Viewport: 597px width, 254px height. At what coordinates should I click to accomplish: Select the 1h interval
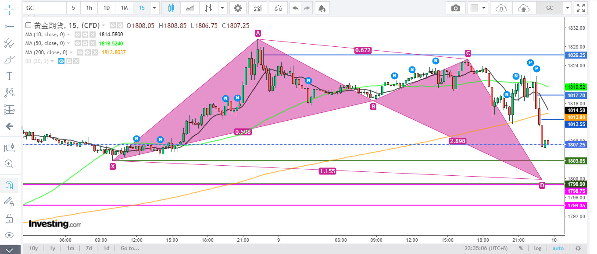(89, 8)
